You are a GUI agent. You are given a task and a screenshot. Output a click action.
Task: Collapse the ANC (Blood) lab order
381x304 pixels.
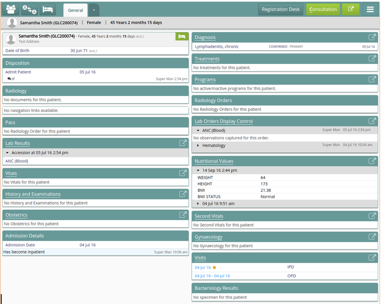point(198,131)
